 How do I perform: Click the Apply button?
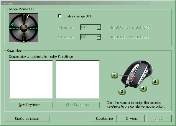(159, 119)
